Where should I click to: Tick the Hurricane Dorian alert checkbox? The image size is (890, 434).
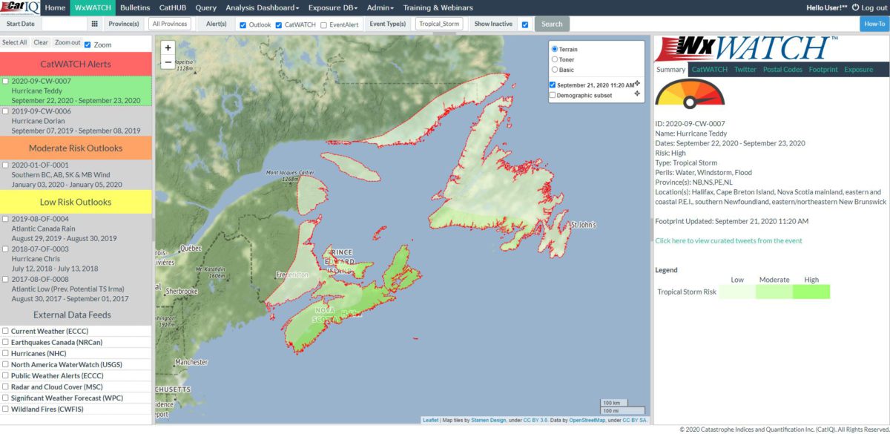pyautogui.click(x=6, y=111)
